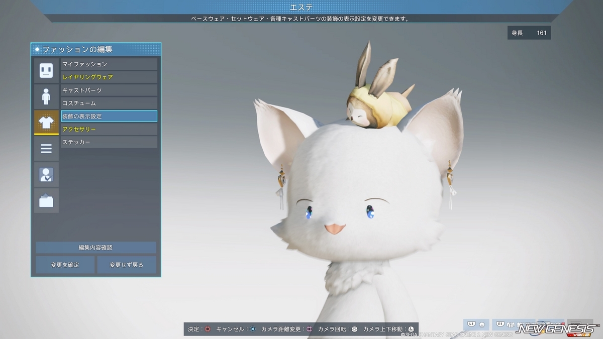Click the 決定 circle button hint
Screen dimensions: 603x339
click(x=208, y=329)
